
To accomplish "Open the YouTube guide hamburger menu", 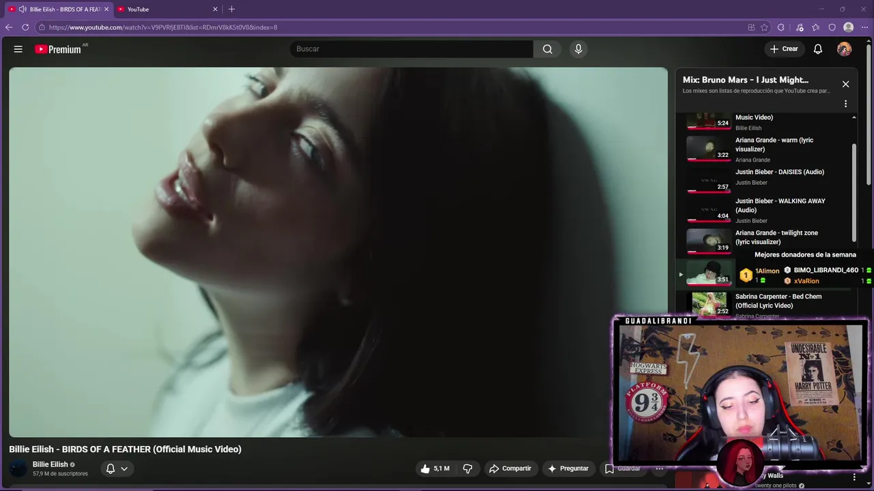I will 18,49.
